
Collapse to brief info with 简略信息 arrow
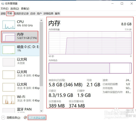click(3, 118)
